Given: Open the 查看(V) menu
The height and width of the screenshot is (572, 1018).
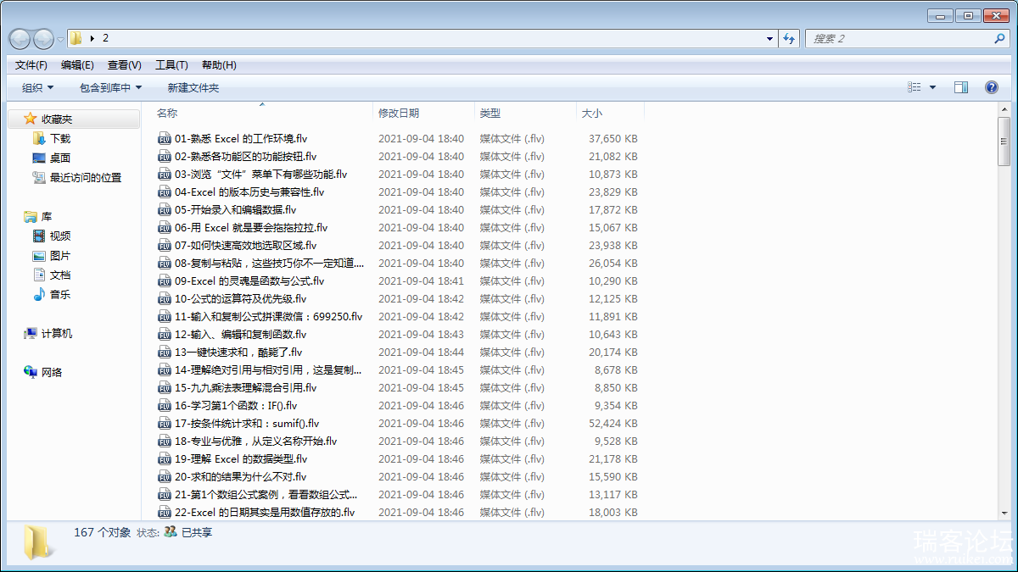Looking at the screenshot, I should click(x=125, y=65).
